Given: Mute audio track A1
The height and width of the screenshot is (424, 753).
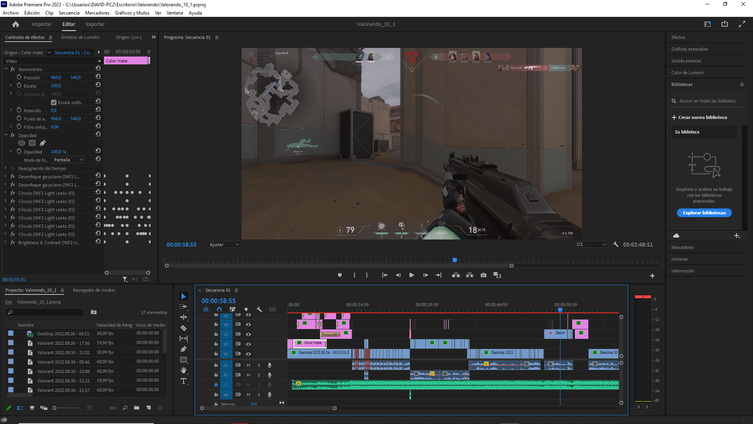Looking at the screenshot, I should [248, 365].
